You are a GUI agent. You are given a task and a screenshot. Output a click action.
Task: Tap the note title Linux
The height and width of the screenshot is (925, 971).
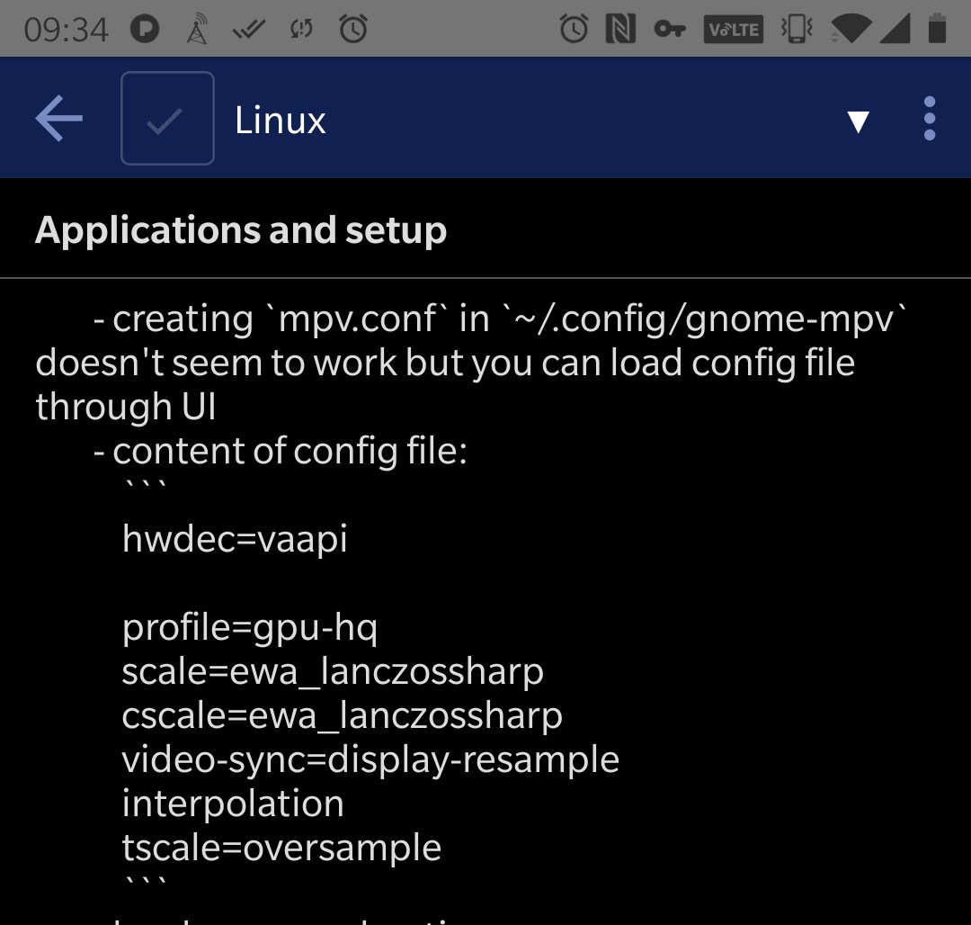pyautogui.click(x=280, y=120)
